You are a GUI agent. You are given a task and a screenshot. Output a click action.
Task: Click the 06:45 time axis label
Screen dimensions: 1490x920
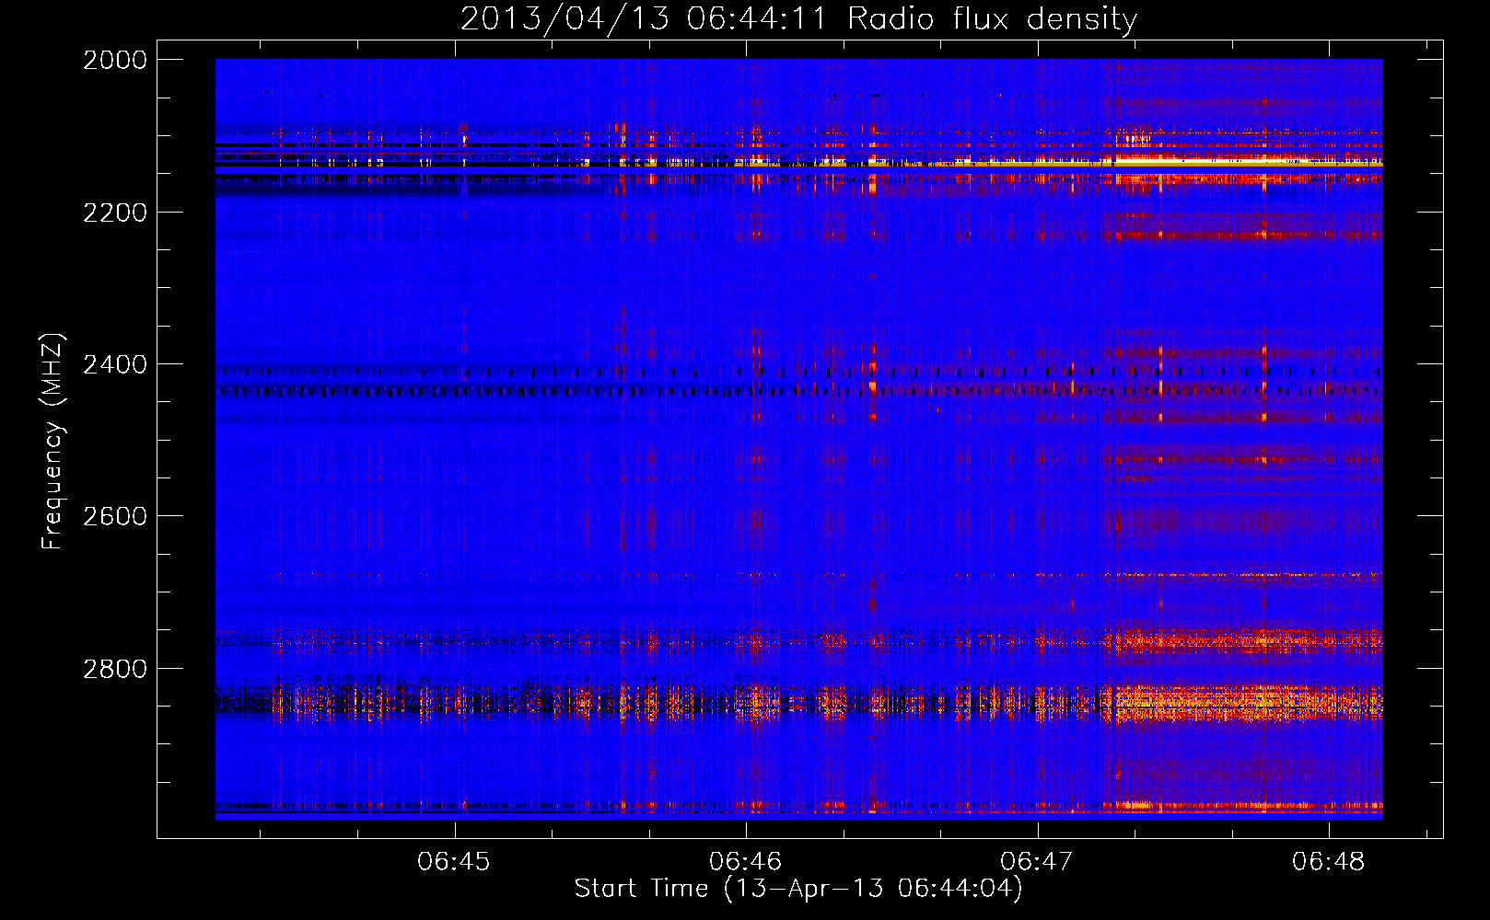[454, 861]
